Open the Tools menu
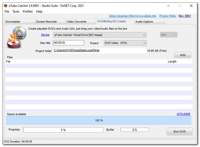Viewport: 200px width, 147px height. click(x=16, y=11)
